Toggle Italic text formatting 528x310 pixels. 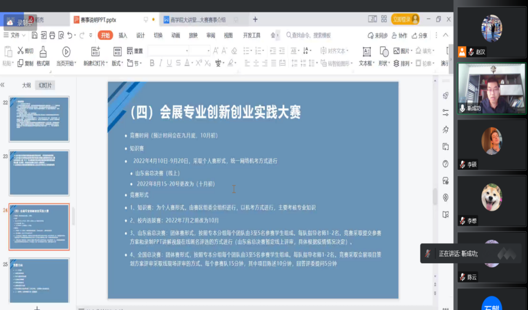161,63
